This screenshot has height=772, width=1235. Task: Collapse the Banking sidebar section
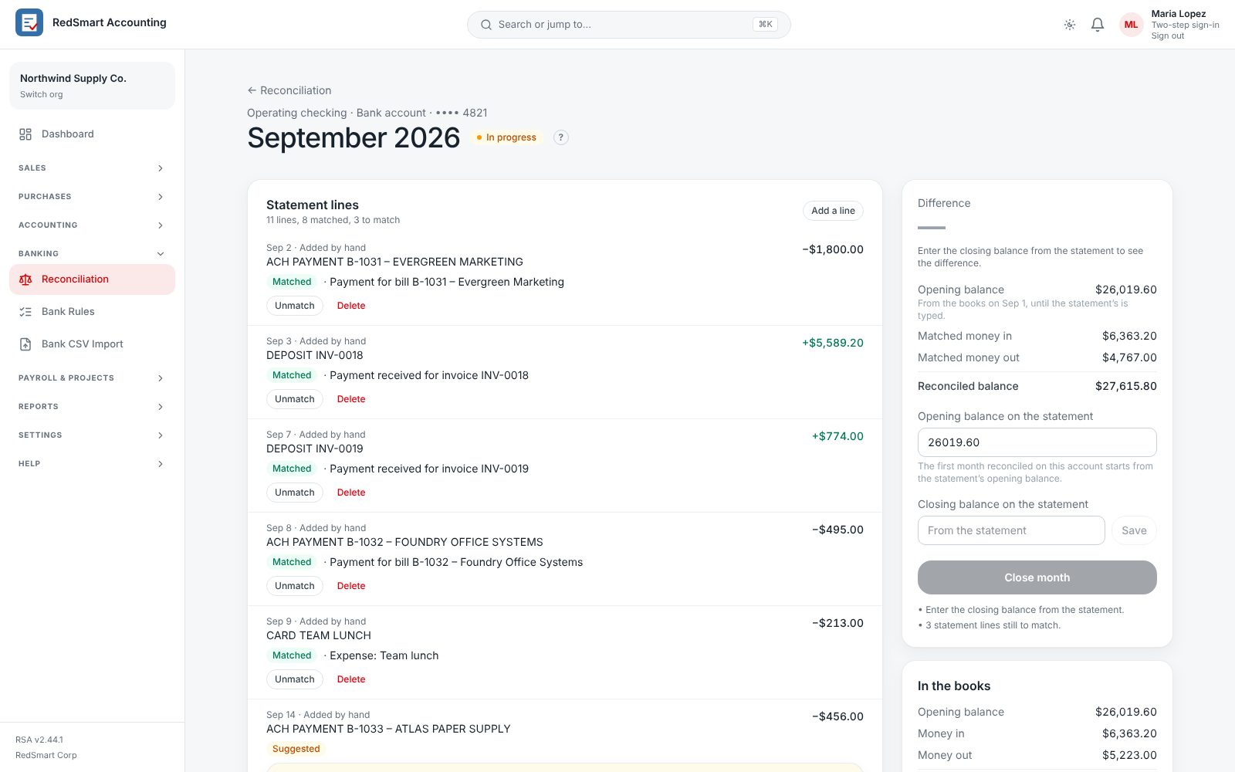[x=92, y=254]
